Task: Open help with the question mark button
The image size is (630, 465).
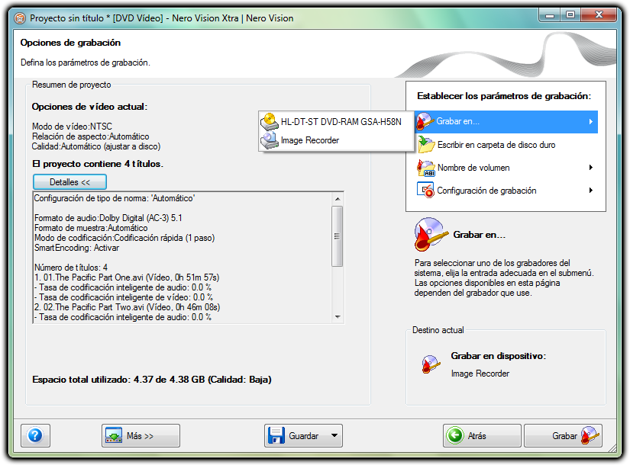Action: click(x=35, y=435)
